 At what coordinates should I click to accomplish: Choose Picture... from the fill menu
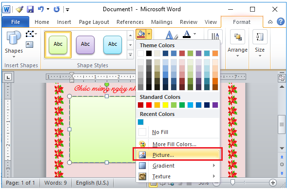(178, 155)
